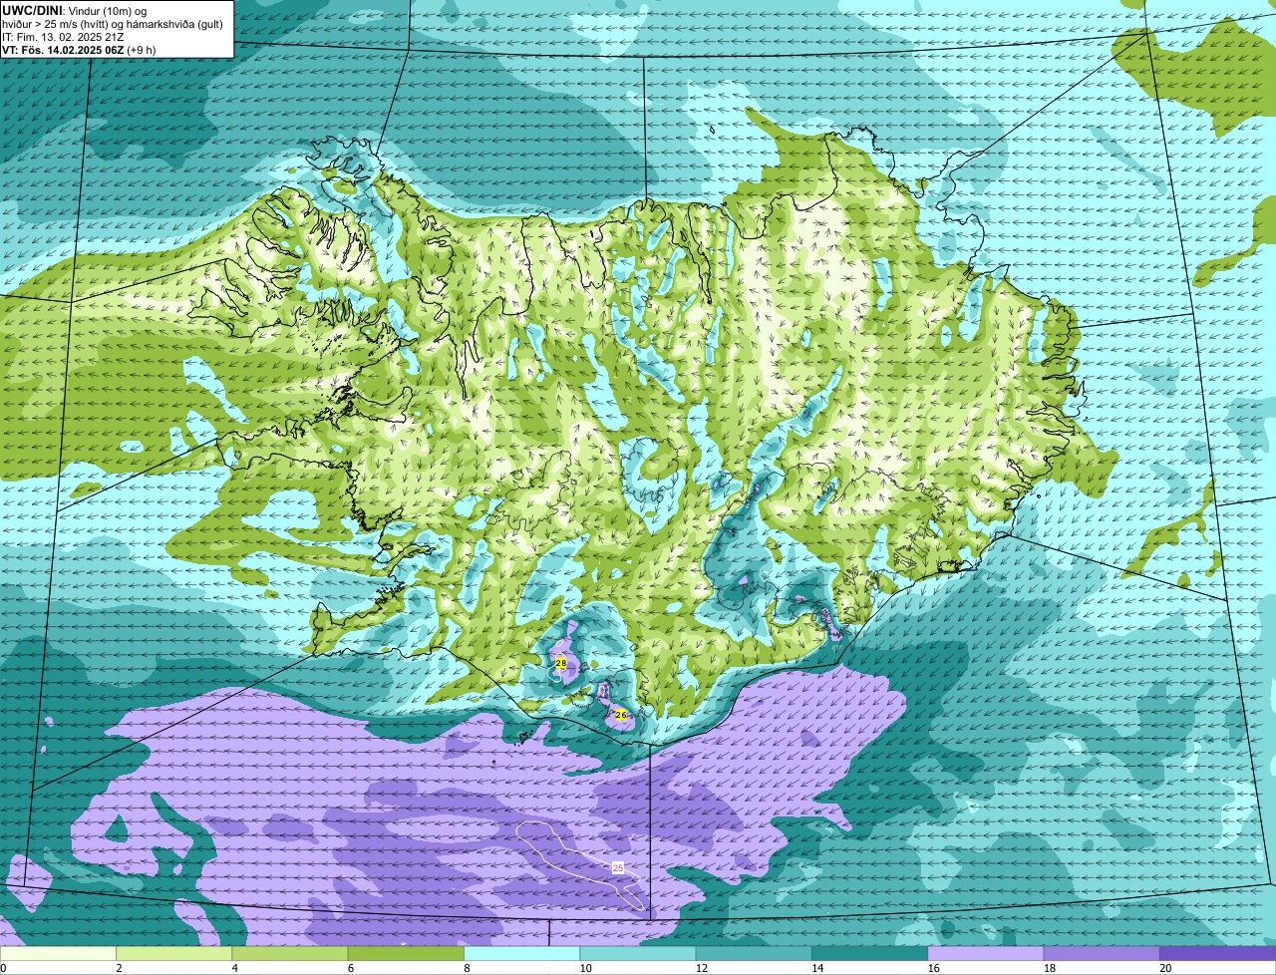Viewport: 1276px width, 975px height.
Task: Click the scale label '14' on the color bar
Action: pyautogui.click(x=817, y=968)
